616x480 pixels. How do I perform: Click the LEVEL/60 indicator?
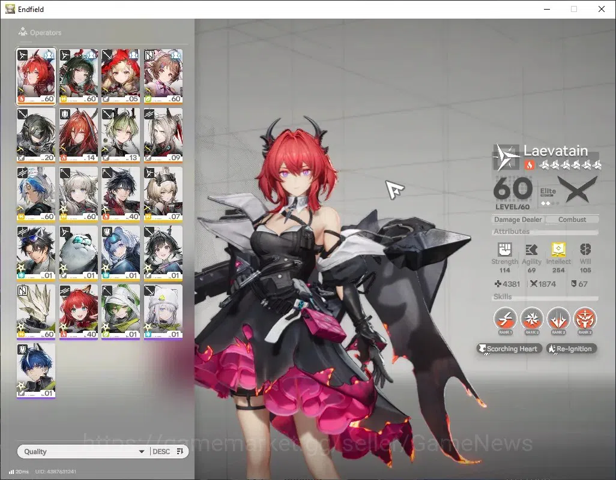pos(512,207)
